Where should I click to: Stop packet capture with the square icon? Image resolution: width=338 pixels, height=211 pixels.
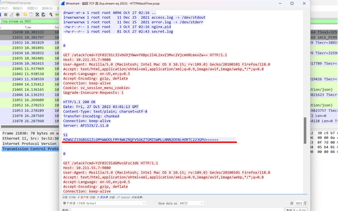tap(6, 15)
